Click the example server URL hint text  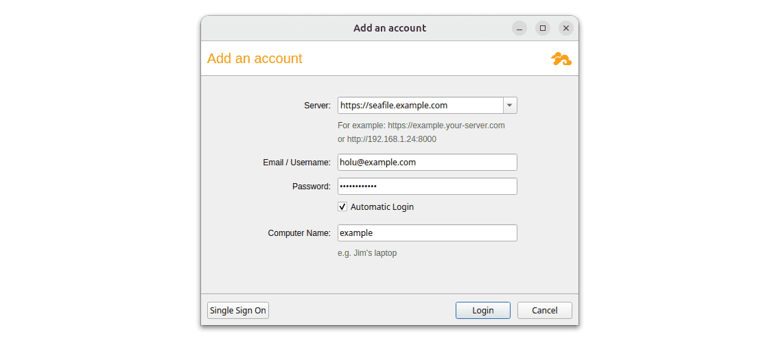(x=421, y=132)
